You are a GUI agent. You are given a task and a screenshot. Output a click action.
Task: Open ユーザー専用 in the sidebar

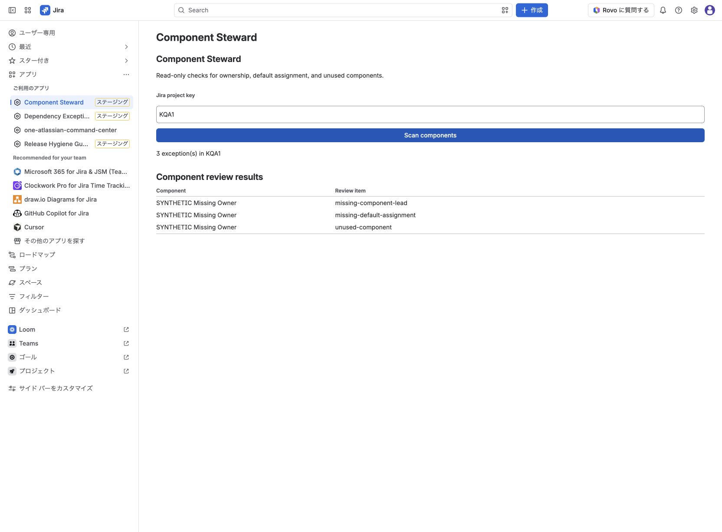69,33
